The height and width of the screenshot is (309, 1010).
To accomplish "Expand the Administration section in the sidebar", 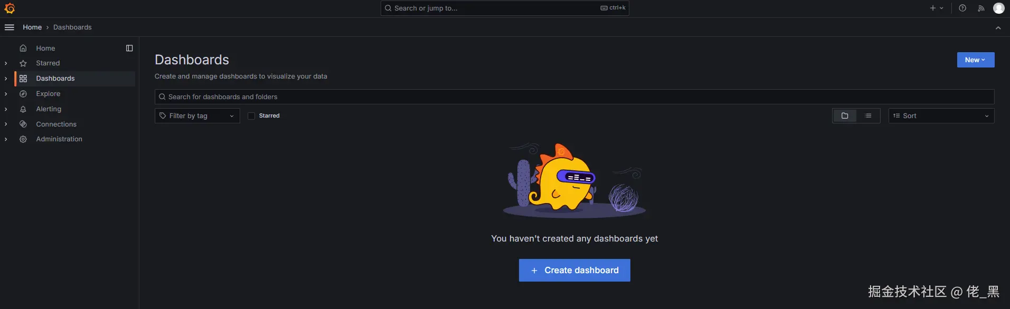I will coord(6,139).
